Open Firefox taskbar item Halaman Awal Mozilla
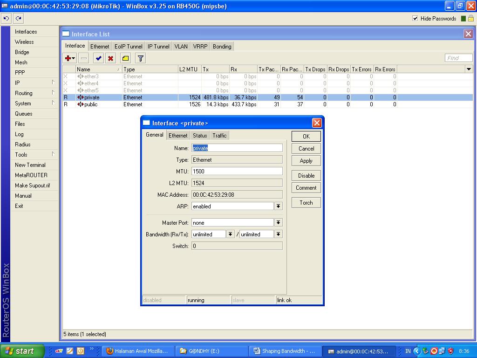Screen dimensions: 477x358 (138, 351)
